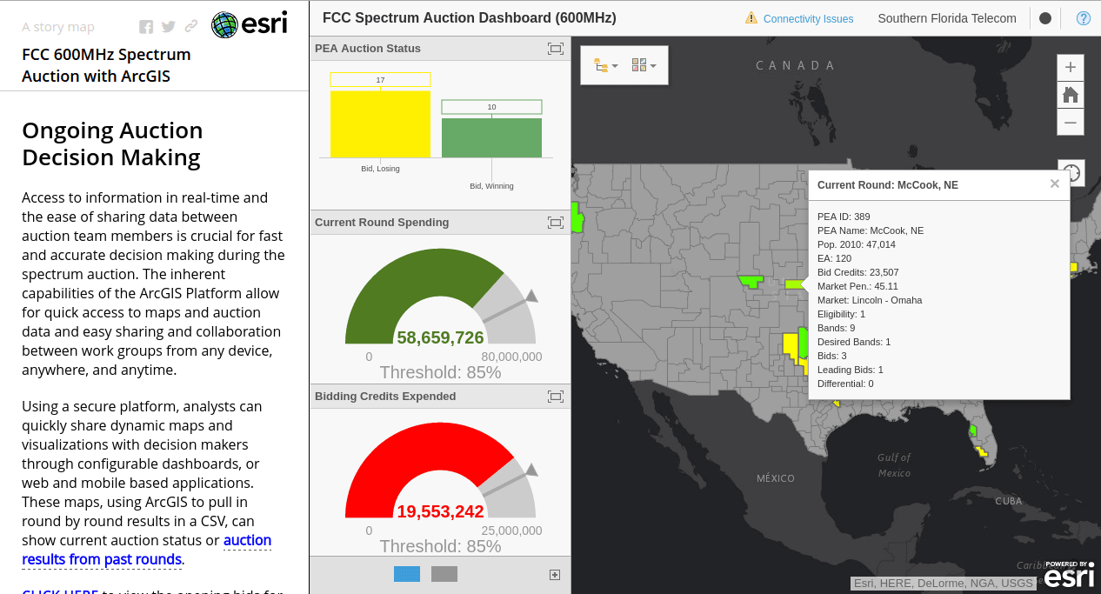Share the story map on Facebook
1101x594 pixels.
[146, 27]
